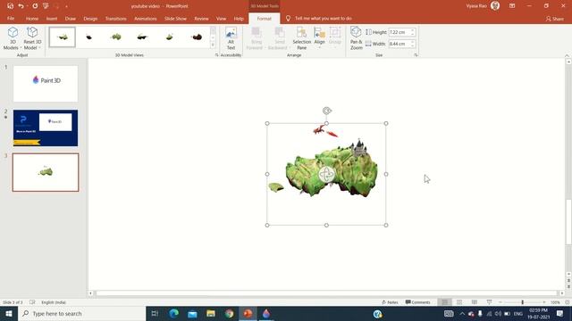
Task: Toggle the Notes pane
Action: (x=390, y=302)
